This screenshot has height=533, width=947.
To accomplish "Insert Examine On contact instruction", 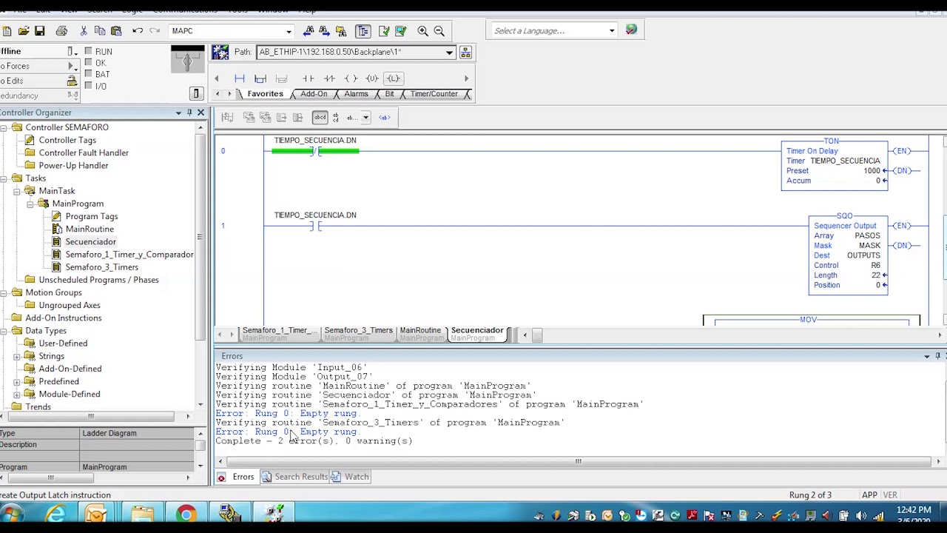I will point(309,78).
